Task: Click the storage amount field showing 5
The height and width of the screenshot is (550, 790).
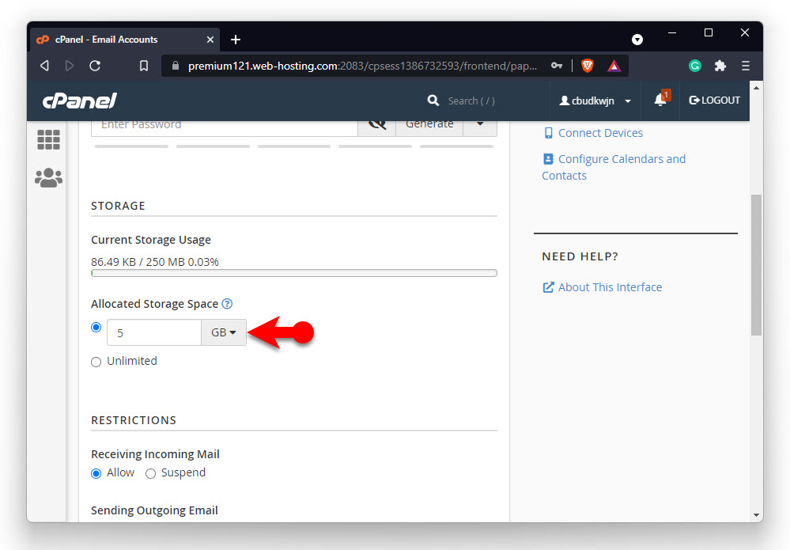Action: click(x=154, y=332)
